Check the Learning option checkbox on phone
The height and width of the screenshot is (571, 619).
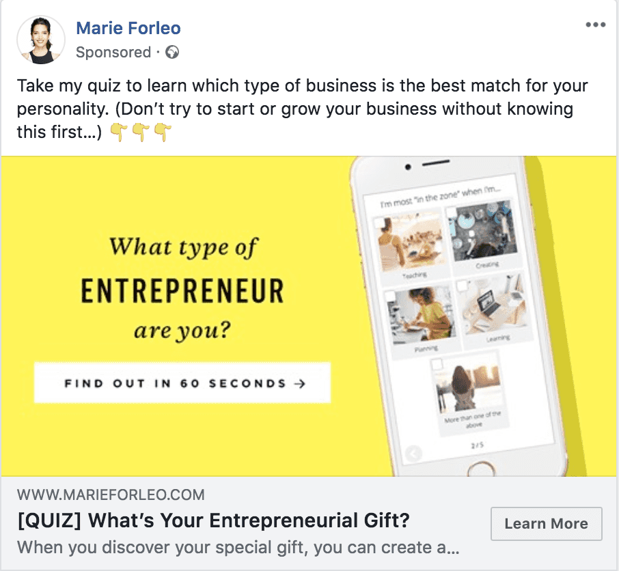pos(462,285)
